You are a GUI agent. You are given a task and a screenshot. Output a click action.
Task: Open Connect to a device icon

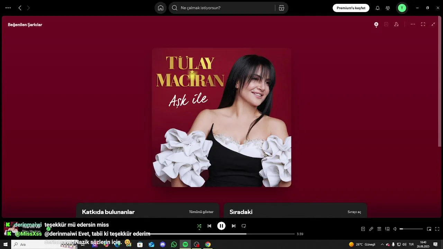tap(387, 229)
